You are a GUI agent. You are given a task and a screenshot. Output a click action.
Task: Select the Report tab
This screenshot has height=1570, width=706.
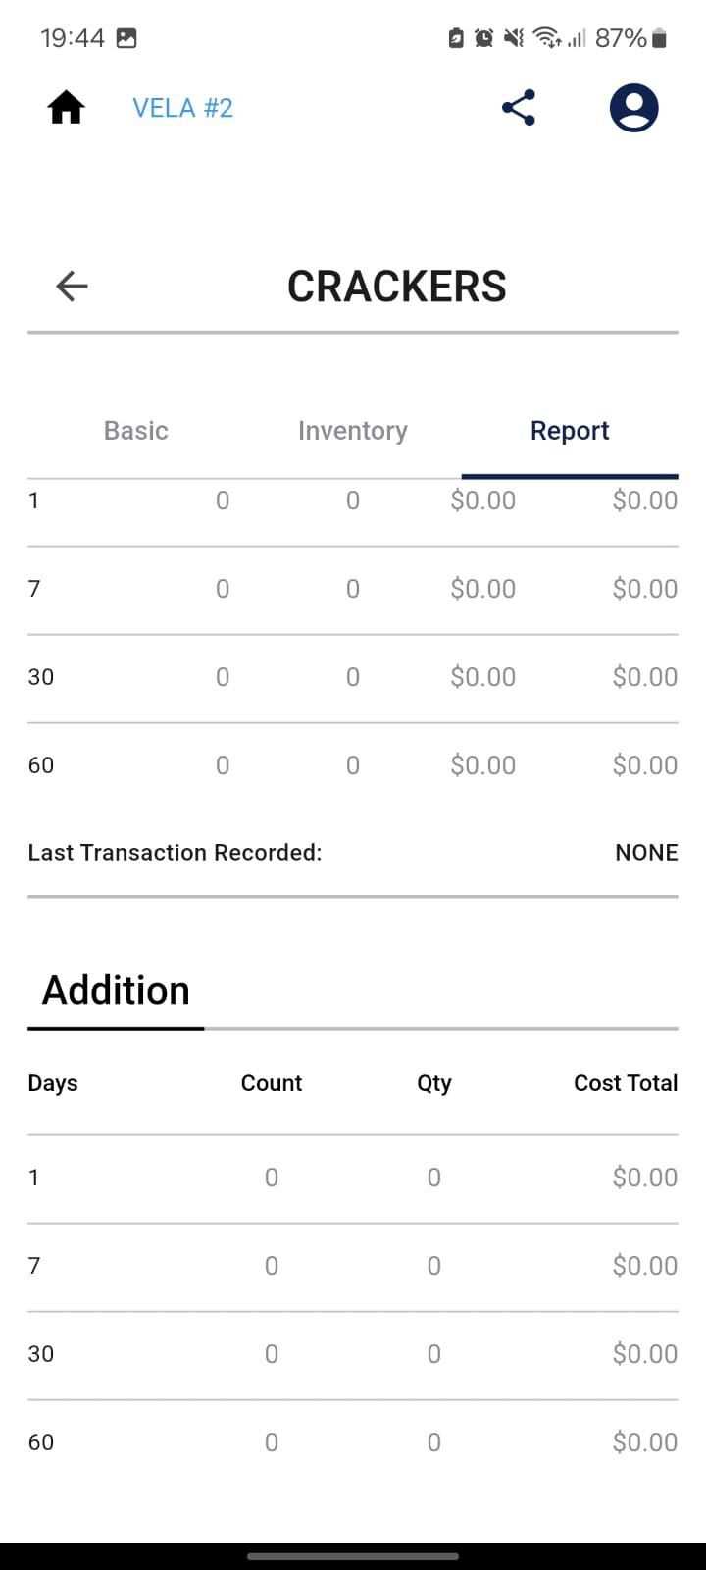click(570, 431)
